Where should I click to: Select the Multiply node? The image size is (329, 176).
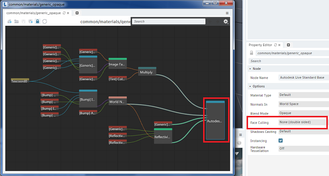[147, 72]
